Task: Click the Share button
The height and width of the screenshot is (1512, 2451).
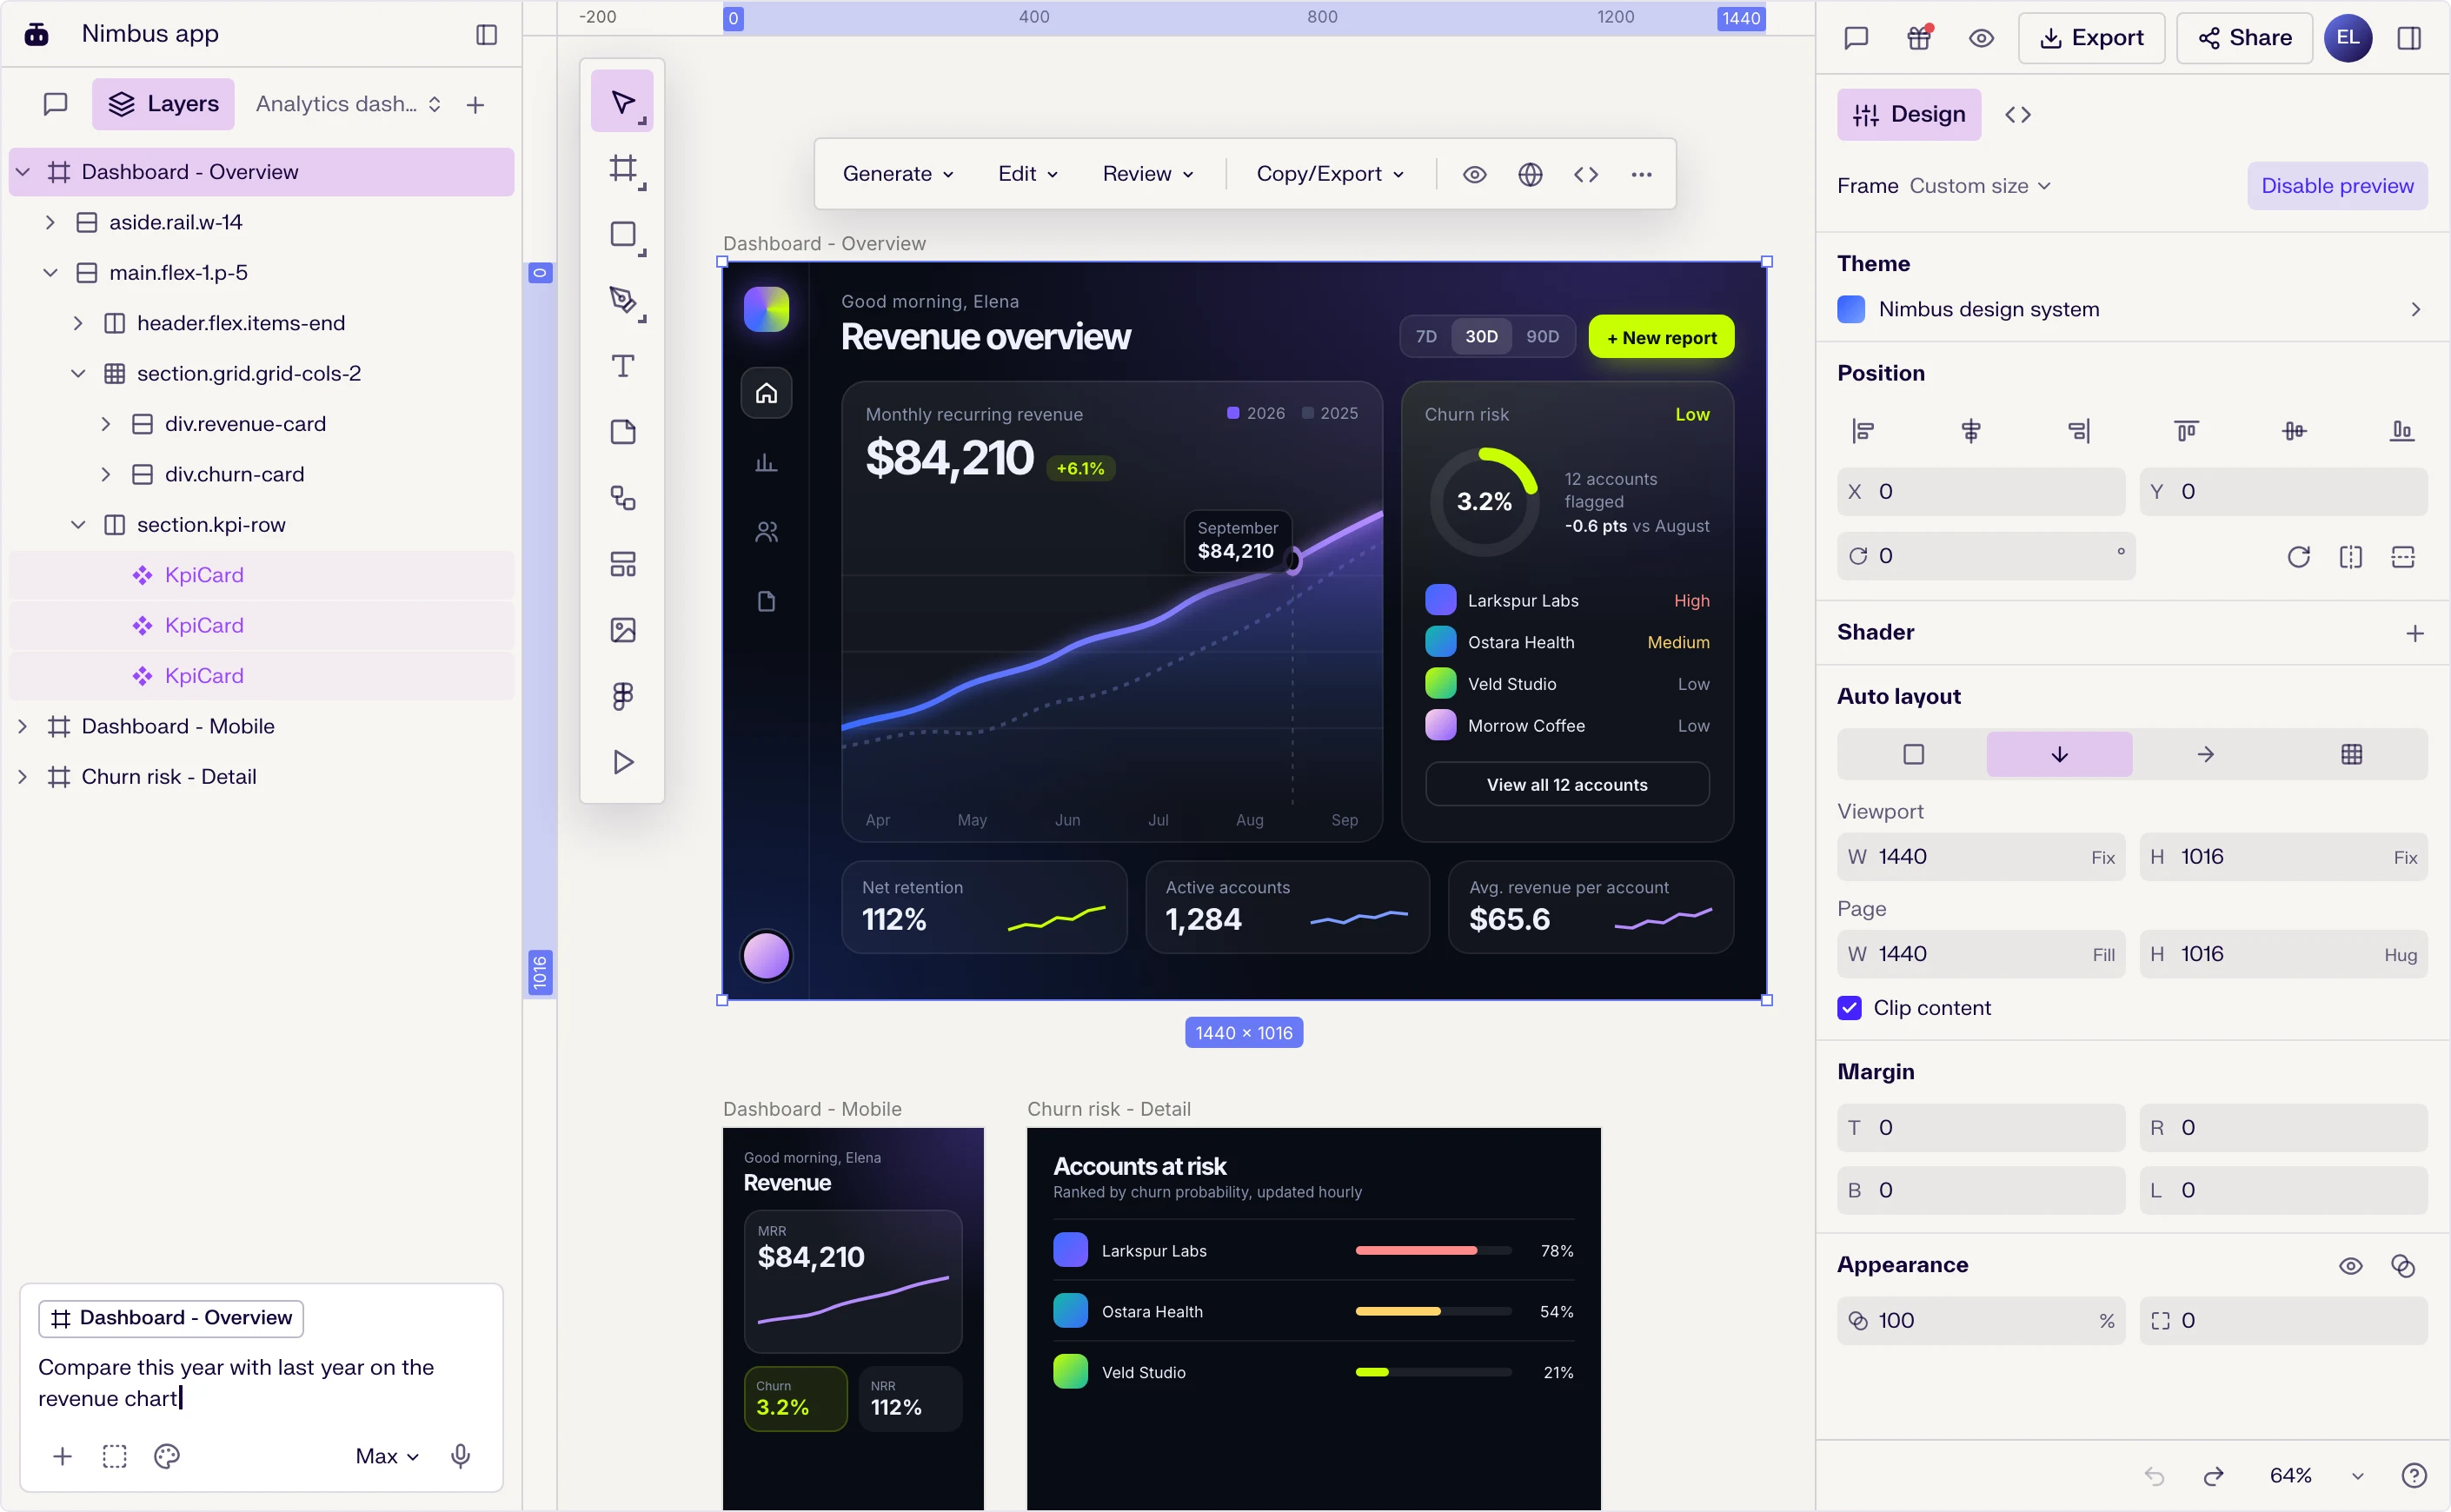Action: pyautogui.click(x=2244, y=38)
